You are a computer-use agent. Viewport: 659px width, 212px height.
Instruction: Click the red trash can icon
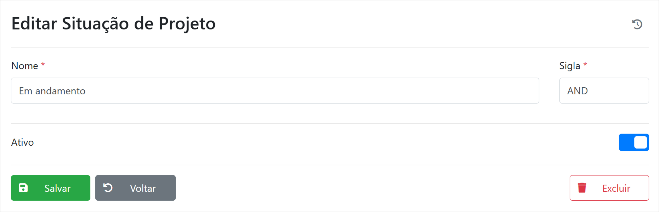pos(582,188)
